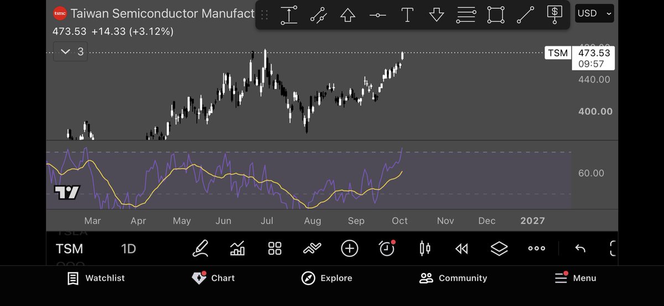Change the 1D timeframe interval
The width and height of the screenshot is (664, 306).
pyautogui.click(x=128, y=249)
